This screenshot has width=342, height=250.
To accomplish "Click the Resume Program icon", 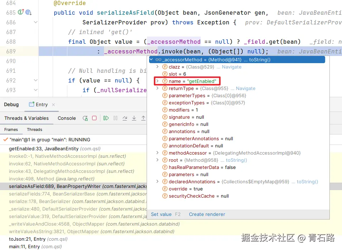I will (x=106, y=118).
